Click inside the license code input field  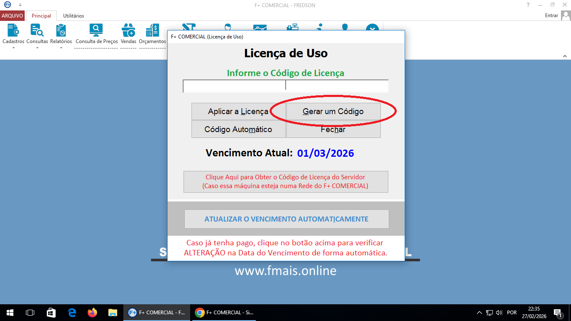(x=234, y=85)
